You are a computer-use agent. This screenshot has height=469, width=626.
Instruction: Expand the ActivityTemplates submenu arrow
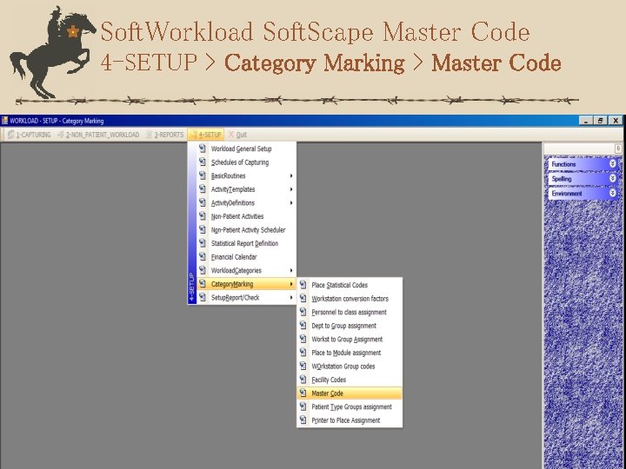tap(291, 189)
